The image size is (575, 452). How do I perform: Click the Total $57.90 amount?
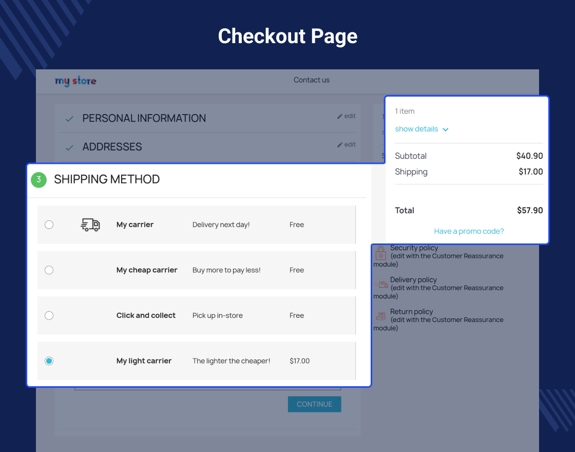click(530, 210)
